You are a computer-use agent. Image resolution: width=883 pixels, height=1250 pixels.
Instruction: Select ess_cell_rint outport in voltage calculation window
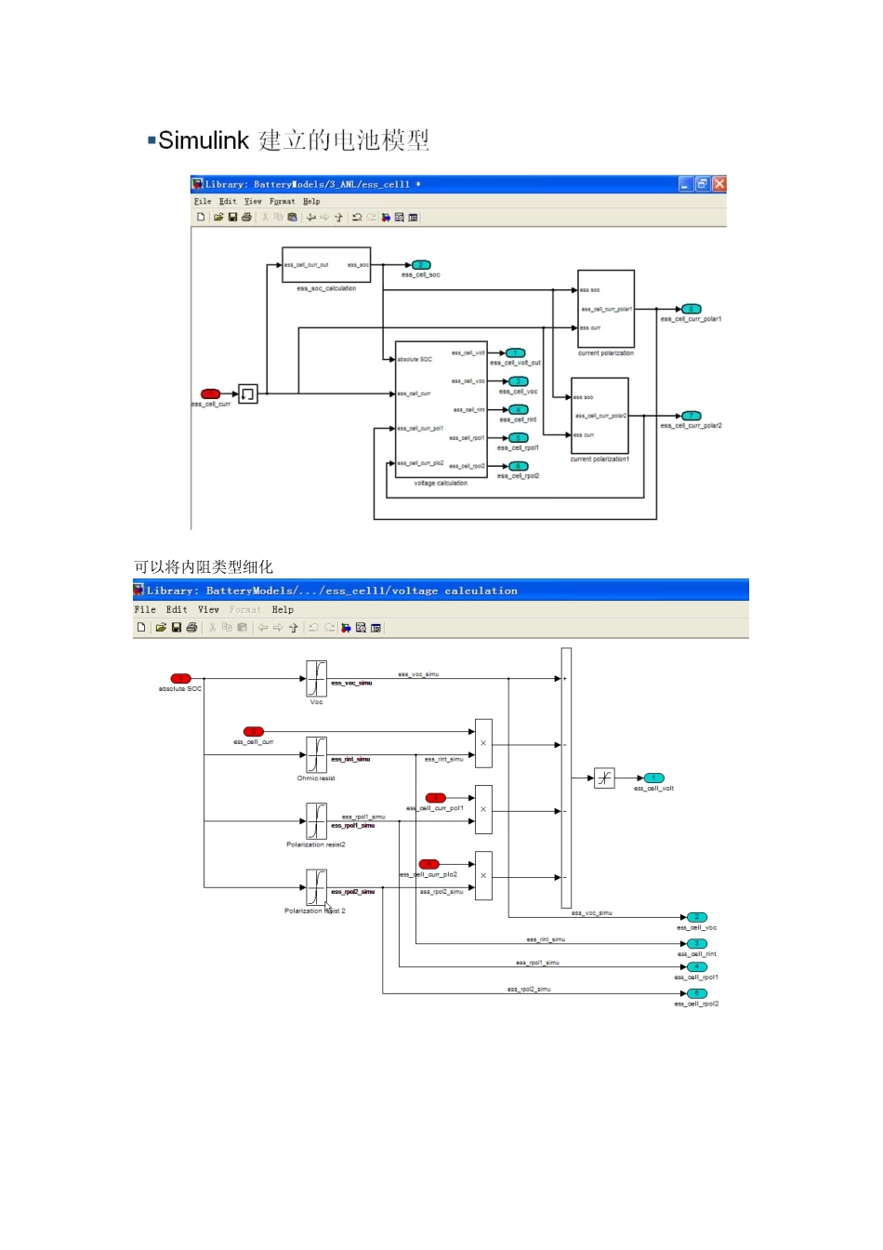697,944
